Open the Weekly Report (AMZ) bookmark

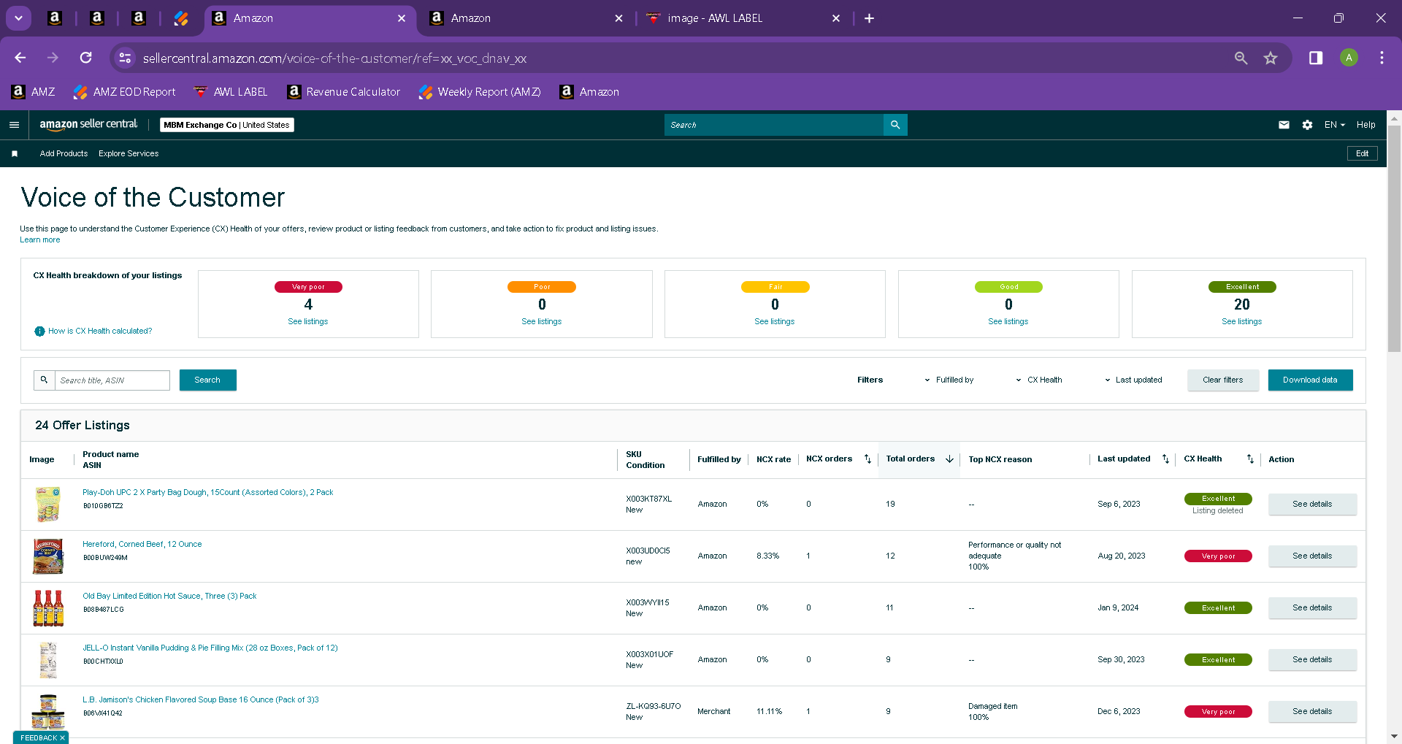click(480, 92)
